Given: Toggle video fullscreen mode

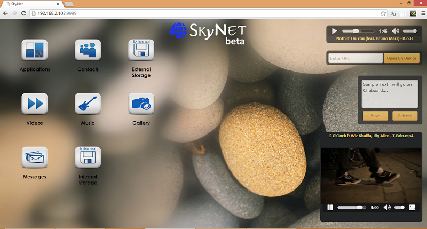Looking at the screenshot, I should [x=412, y=208].
